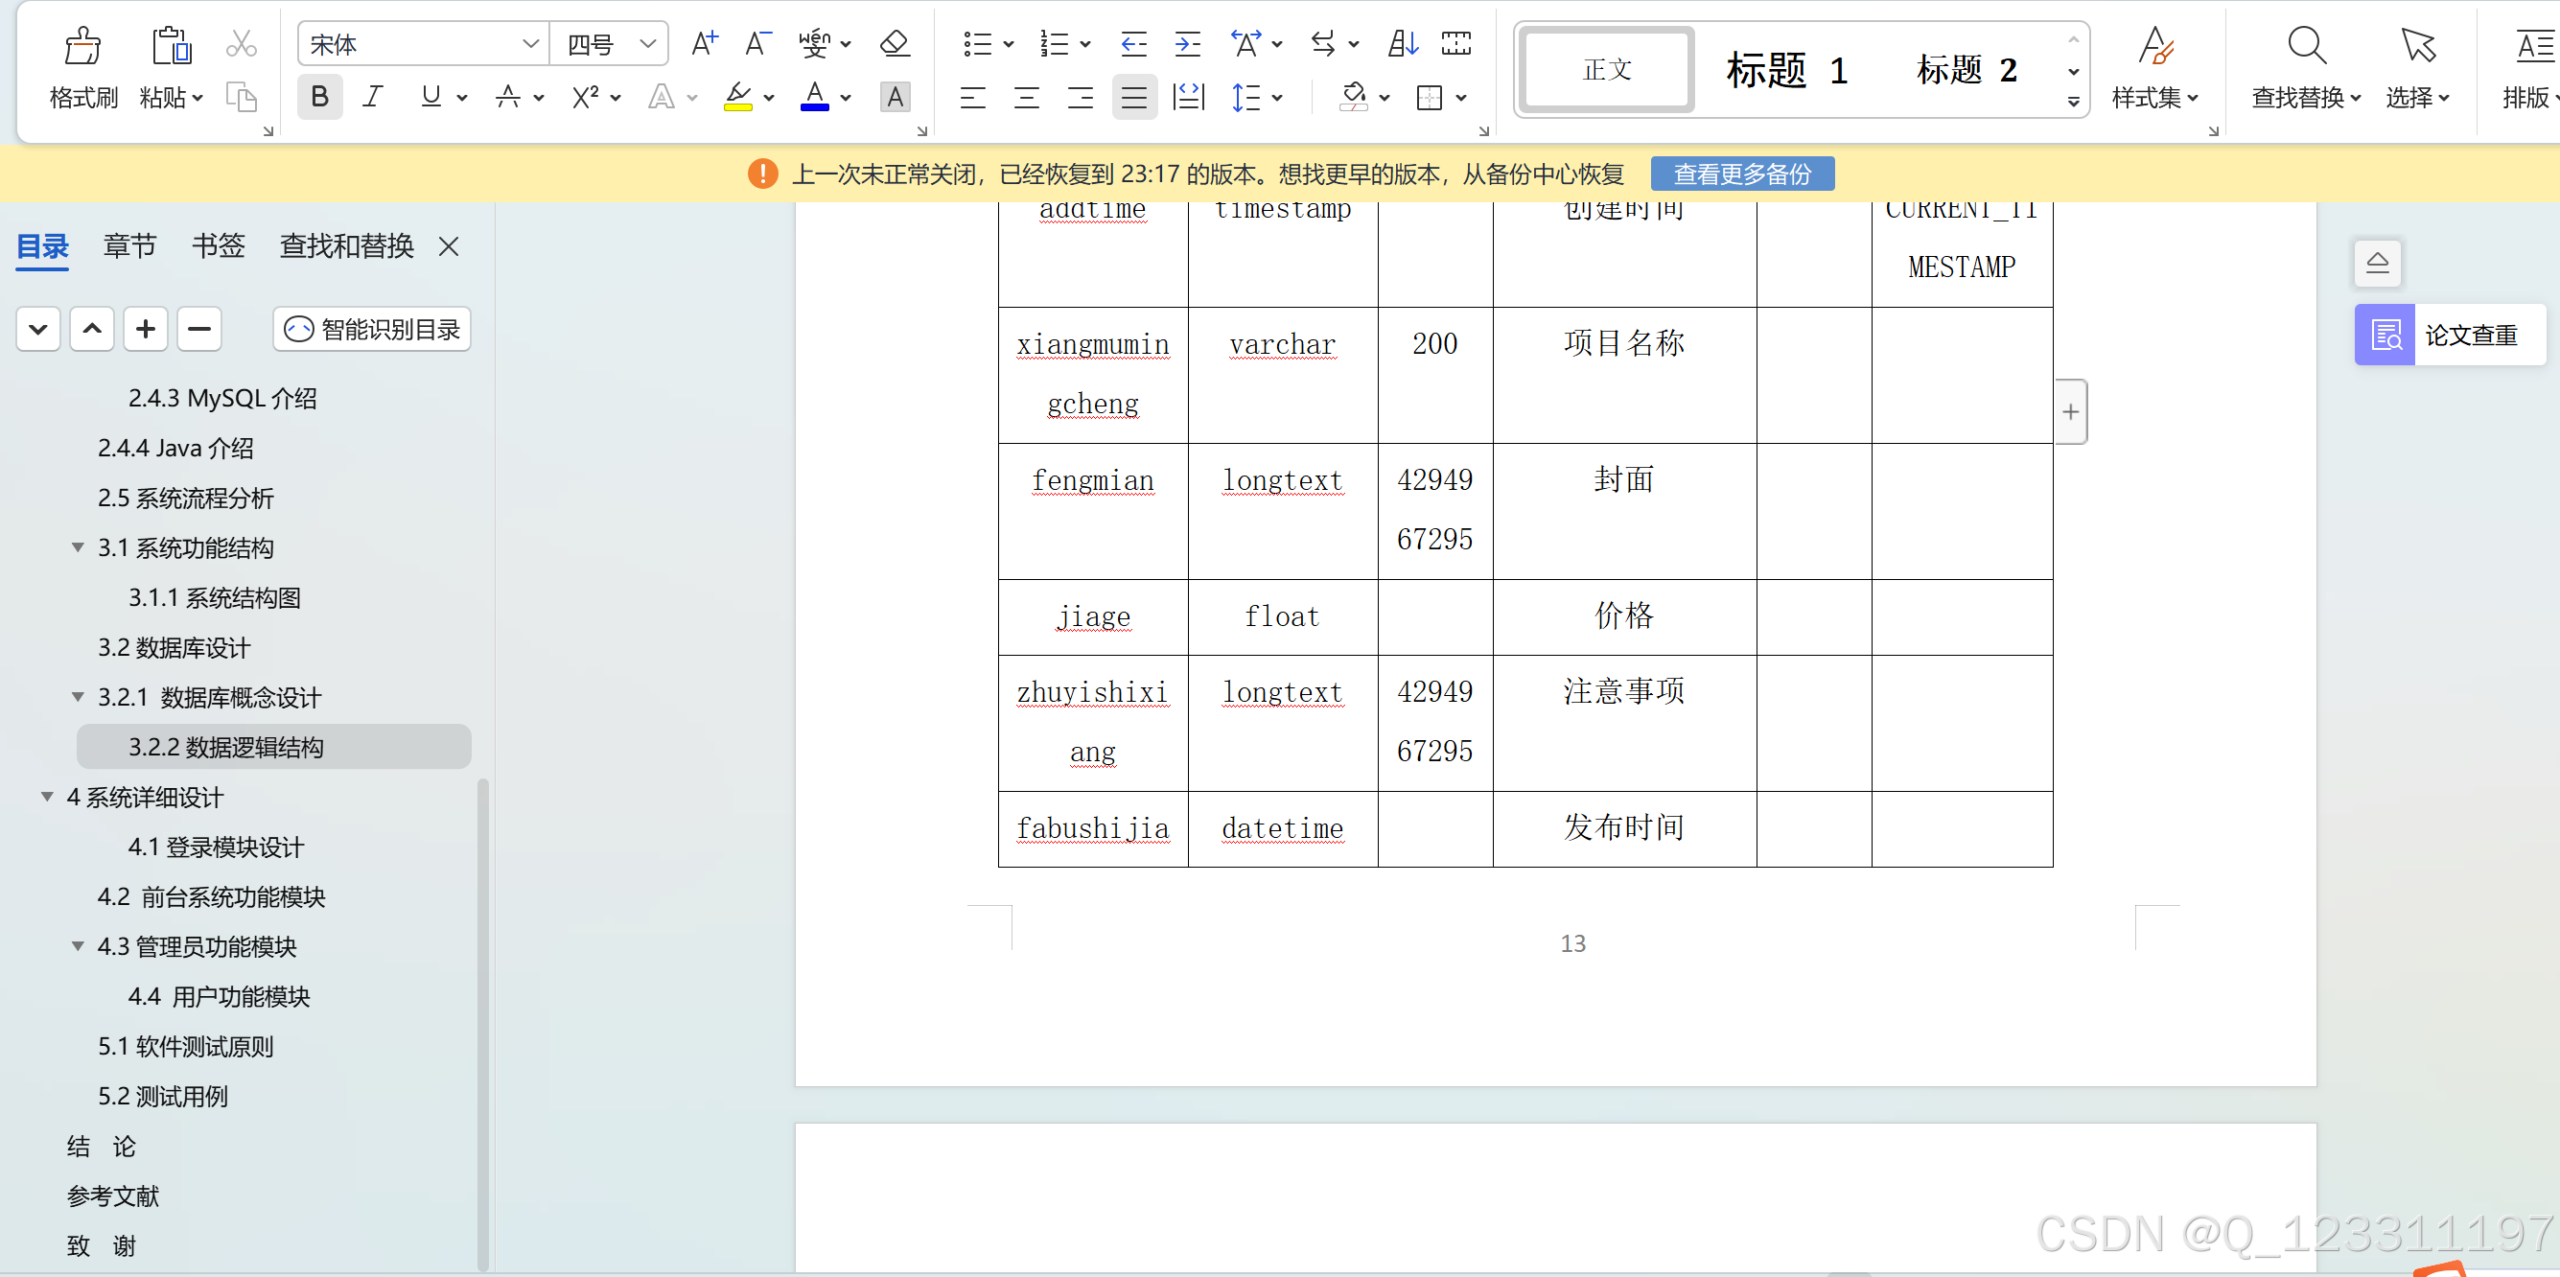The height and width of the screenshot is (1277, 2560).
Task: Click the phonetic guide (wén) icon
Action: pos(814,43)
